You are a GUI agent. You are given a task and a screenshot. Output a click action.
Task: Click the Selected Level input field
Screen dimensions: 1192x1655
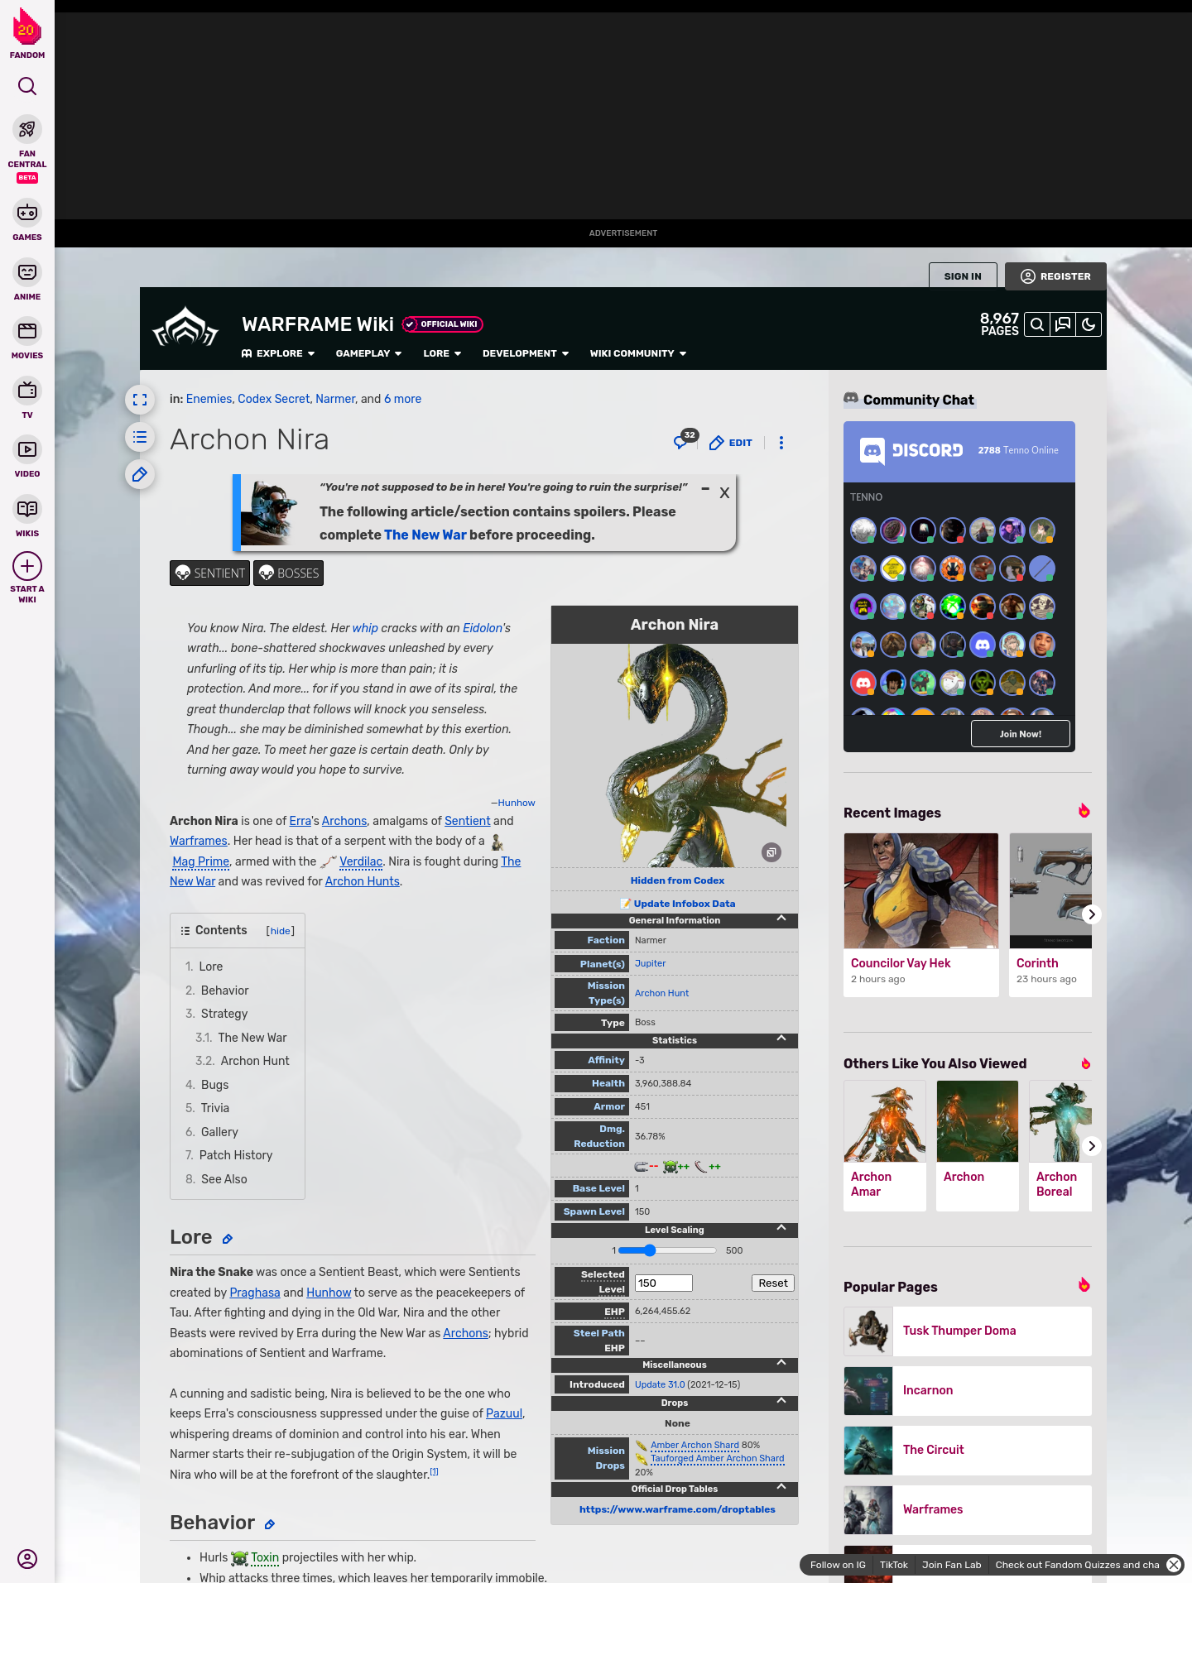click(x=664, y=1283)
